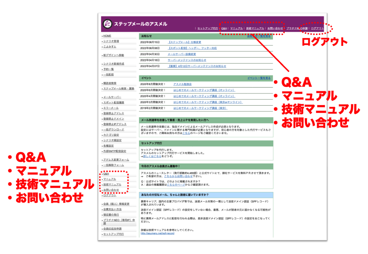Open the こちらのページ link for past listings
Viewport: 368px width, 254px height.
pyautogui.click(x=176, y=185)
